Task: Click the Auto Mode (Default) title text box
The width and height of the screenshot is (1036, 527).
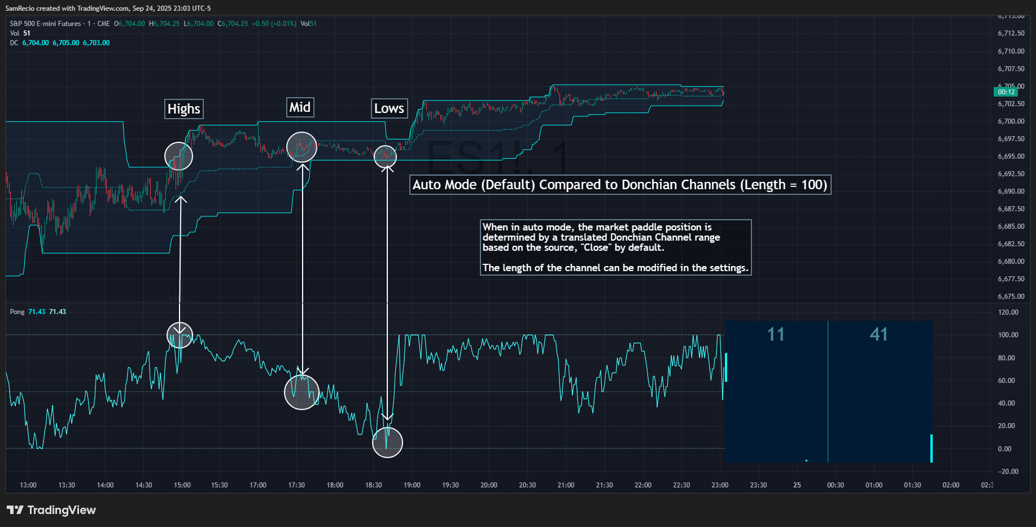Action: 620,185
